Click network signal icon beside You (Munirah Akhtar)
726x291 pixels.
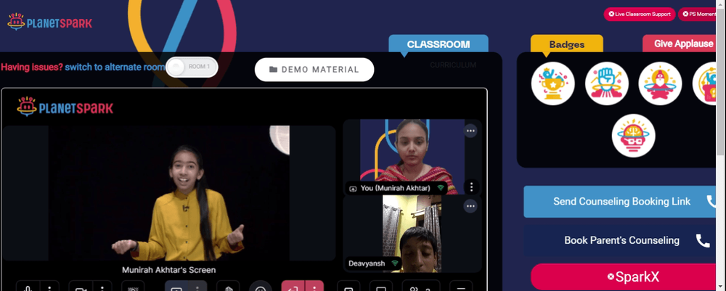pyautogui.click(x=440, y=188)
